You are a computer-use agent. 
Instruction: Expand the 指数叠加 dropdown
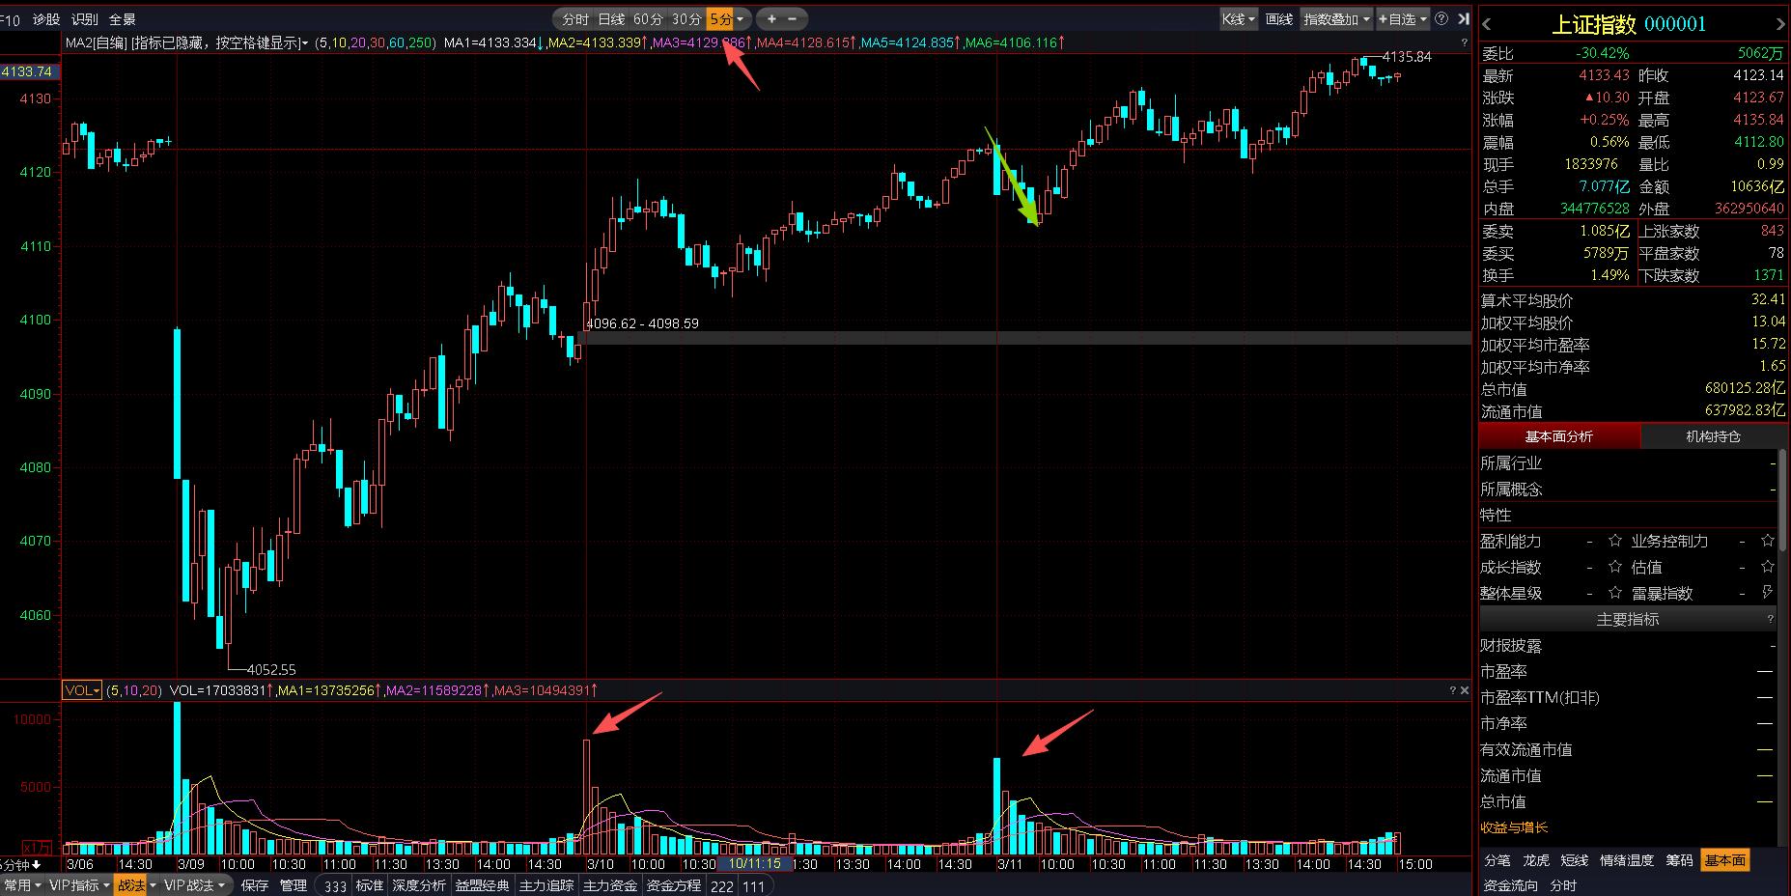[1336, 19]
